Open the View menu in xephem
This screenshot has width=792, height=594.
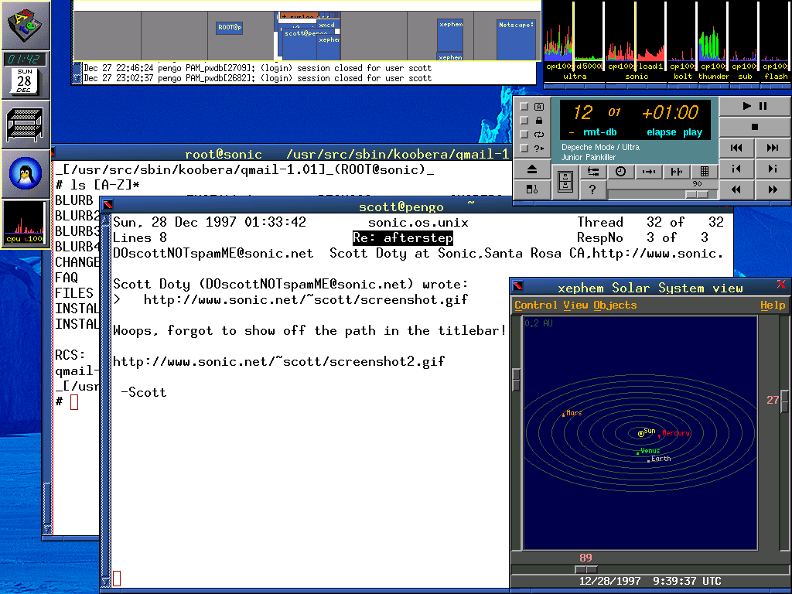(575, 305)
